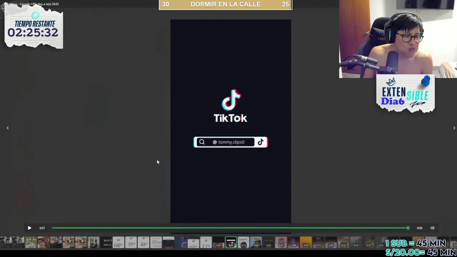Viewport: 457px width, 257px height.
Task: Go to the next media with right arrow
Action: (454, 128)
